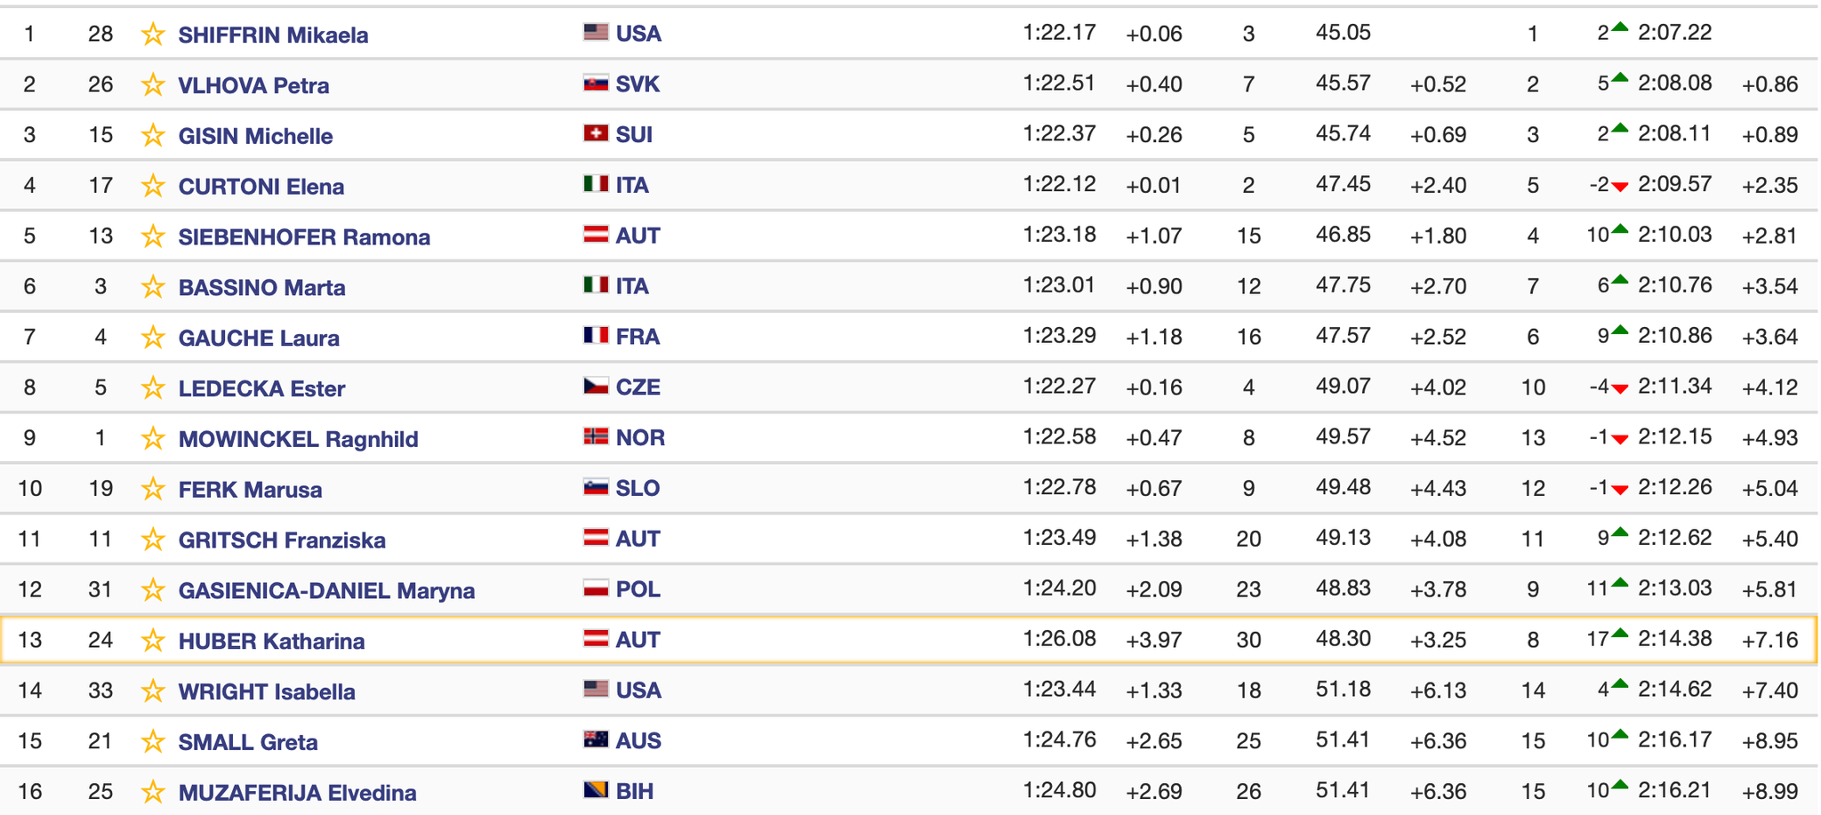The height and width of the screenshot is (815, 1821).
Task: Toggle favorite star for SHIFFRIN Mikaela
Action: 153,35
